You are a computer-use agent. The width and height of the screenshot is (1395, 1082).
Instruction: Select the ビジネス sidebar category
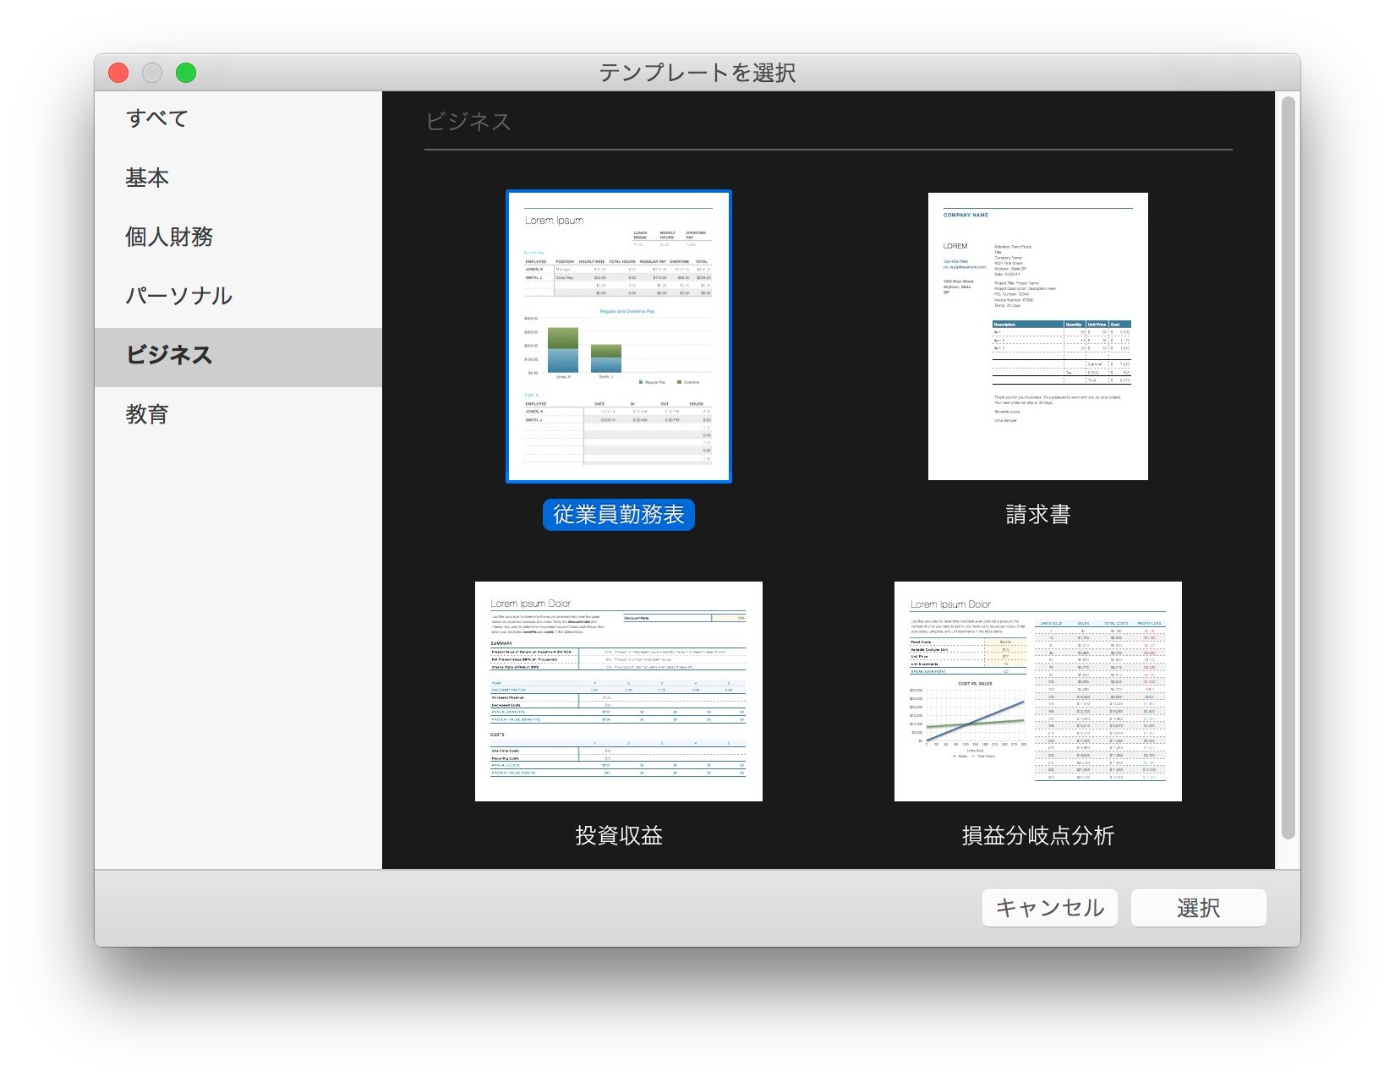pyautogui.click(x=238, y=357)
